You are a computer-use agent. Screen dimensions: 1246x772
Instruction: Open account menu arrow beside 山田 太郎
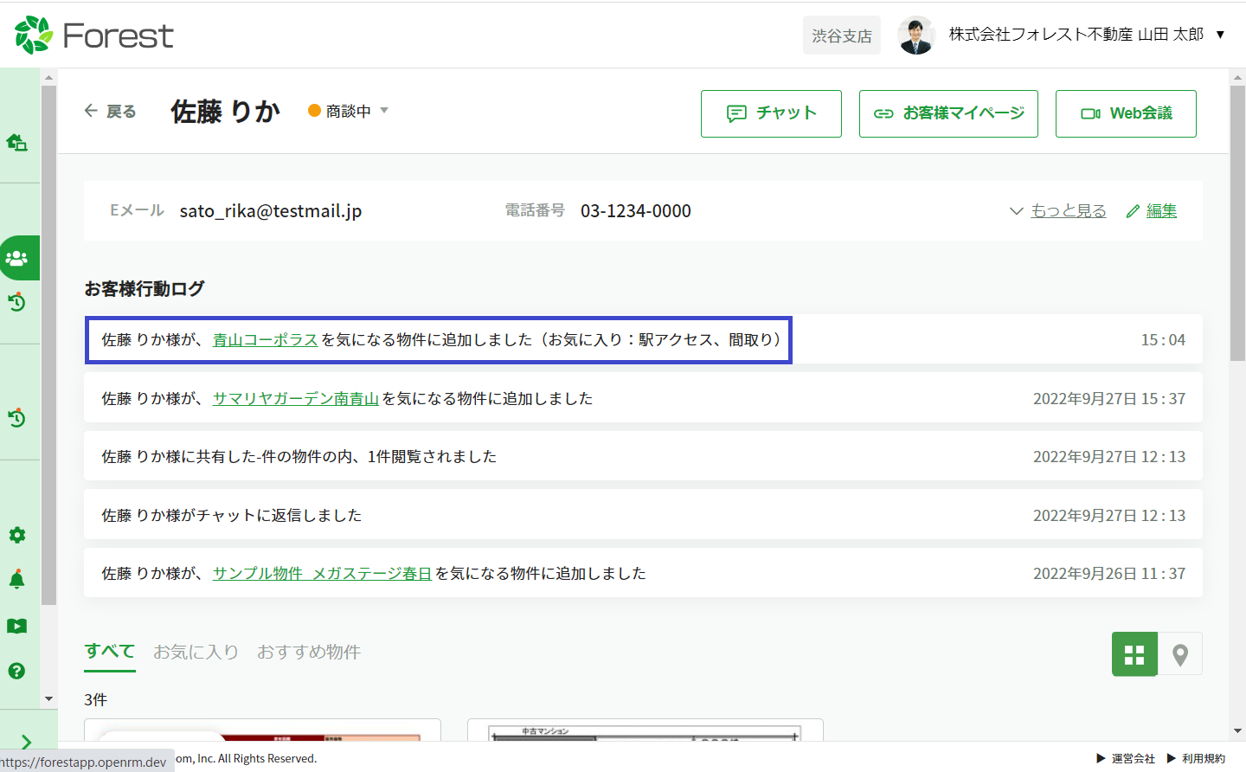1220,35
